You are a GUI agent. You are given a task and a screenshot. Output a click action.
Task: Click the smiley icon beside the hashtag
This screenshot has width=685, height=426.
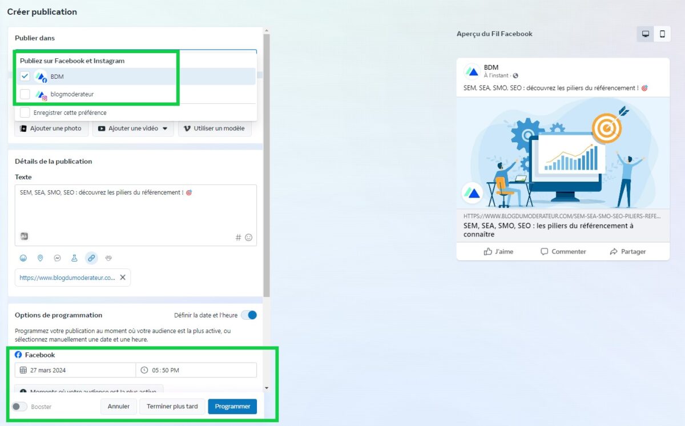pyautogui.click(x=249, y=238)
